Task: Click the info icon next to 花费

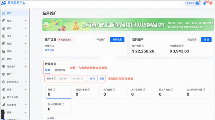Action: coord(54,90)
